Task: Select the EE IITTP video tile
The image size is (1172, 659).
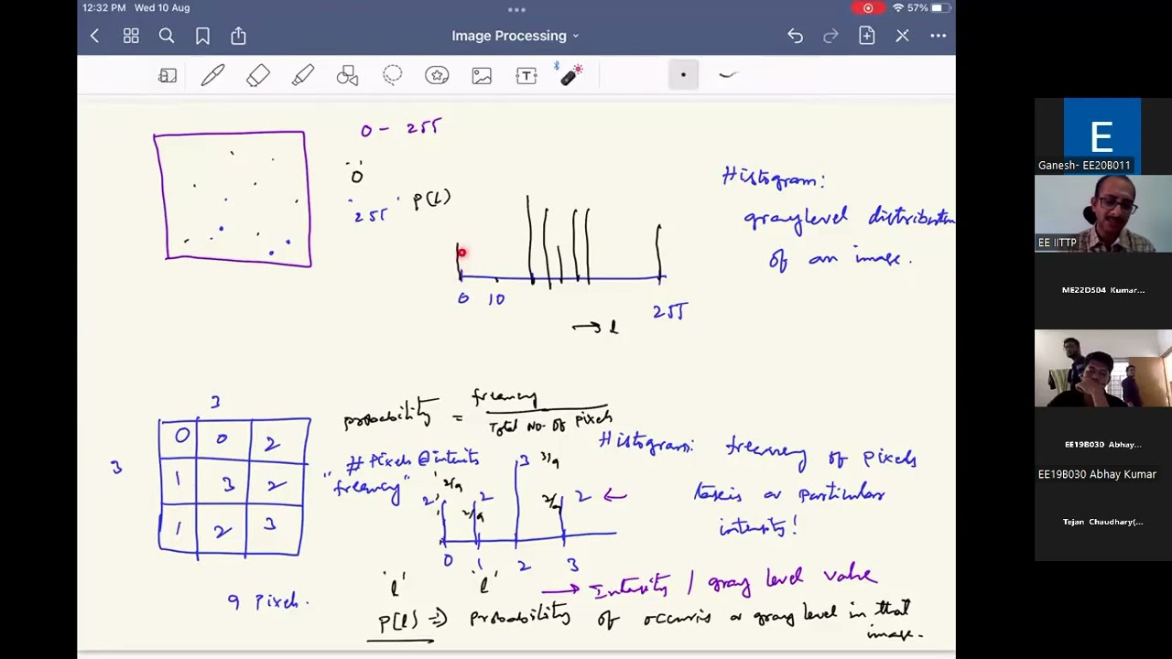Action: 1102,212
